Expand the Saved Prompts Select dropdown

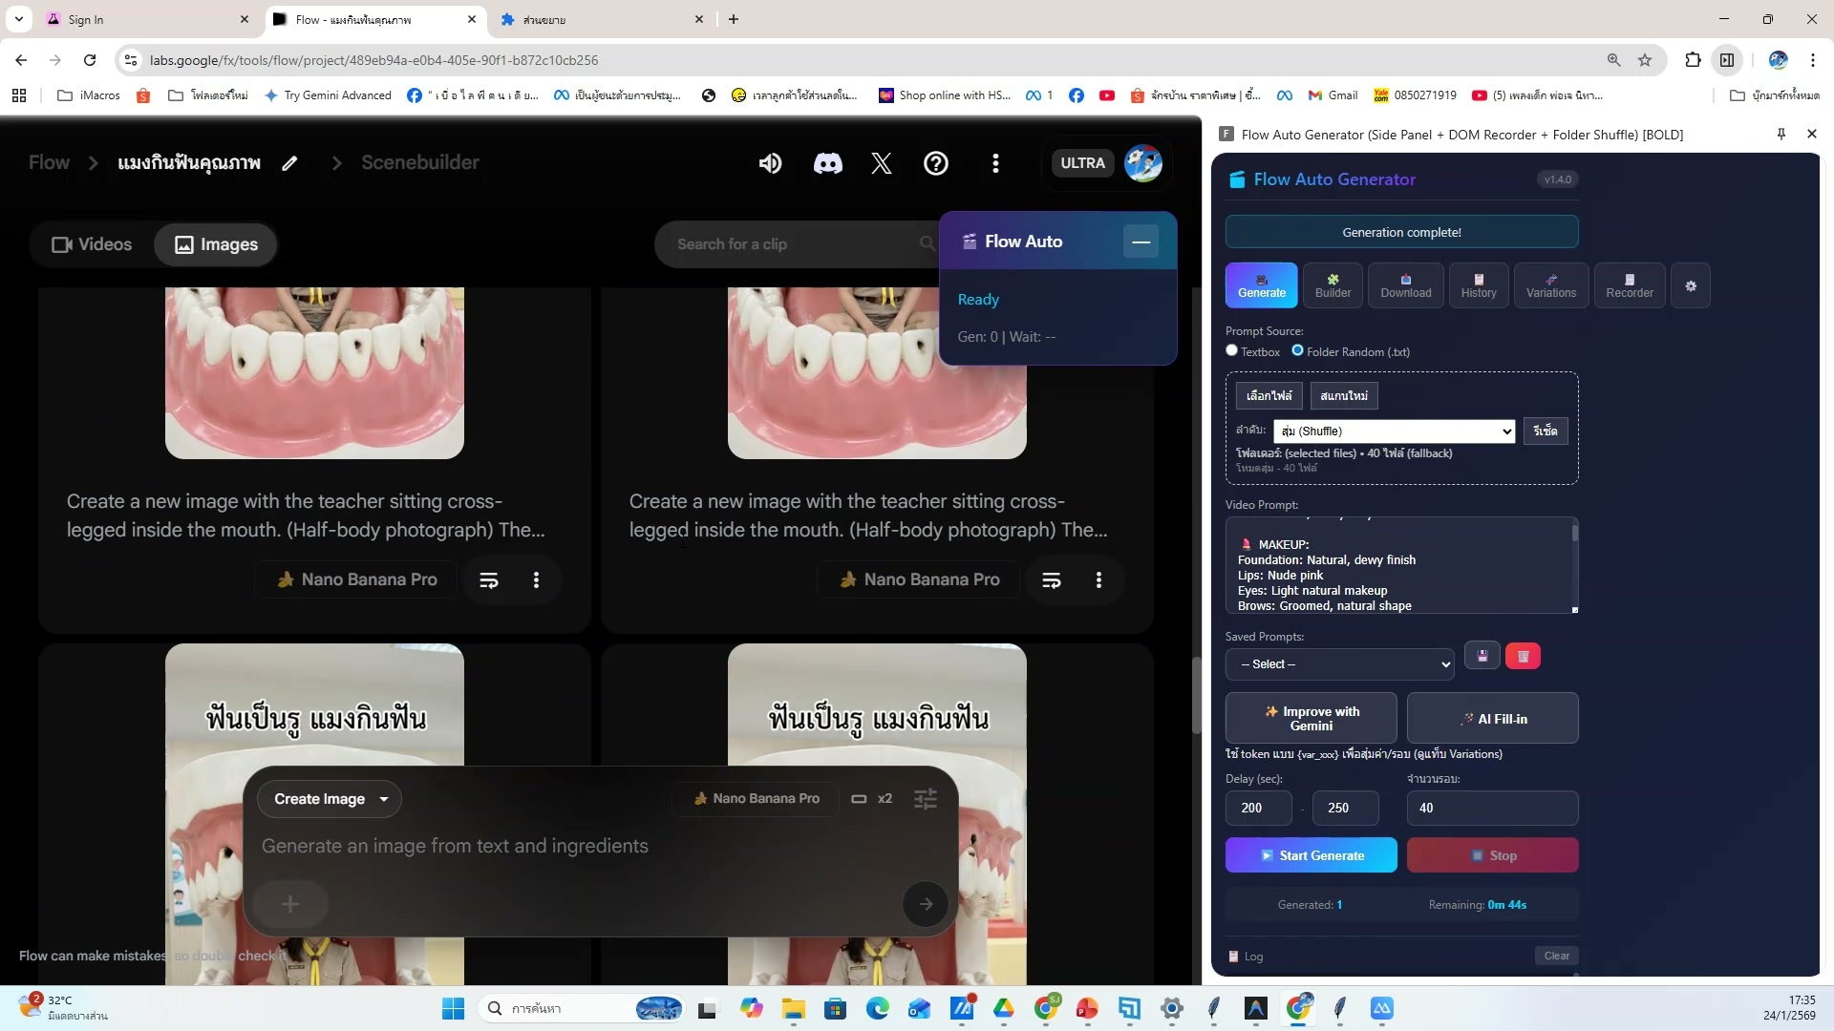click(x=1339, y=664)
